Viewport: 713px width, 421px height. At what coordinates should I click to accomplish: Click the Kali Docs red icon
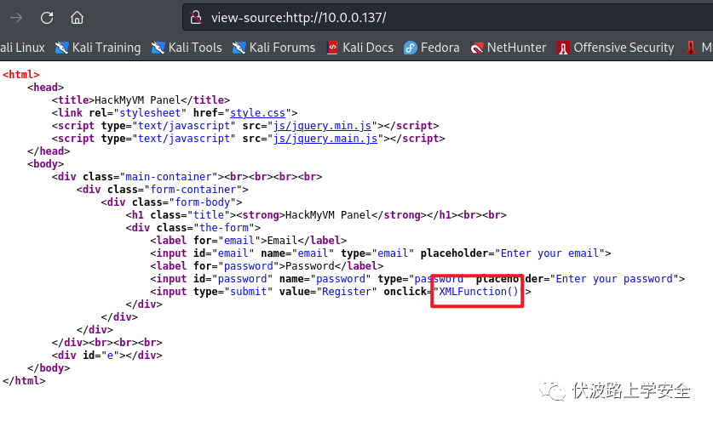332,48
